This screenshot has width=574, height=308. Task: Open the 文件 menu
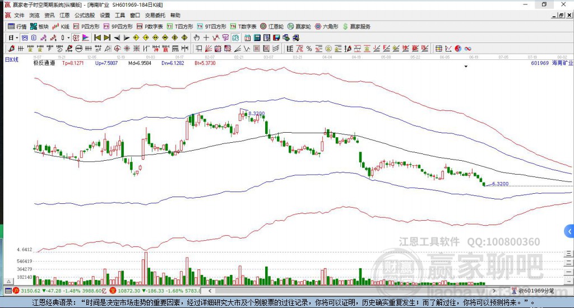pos(19,15)
